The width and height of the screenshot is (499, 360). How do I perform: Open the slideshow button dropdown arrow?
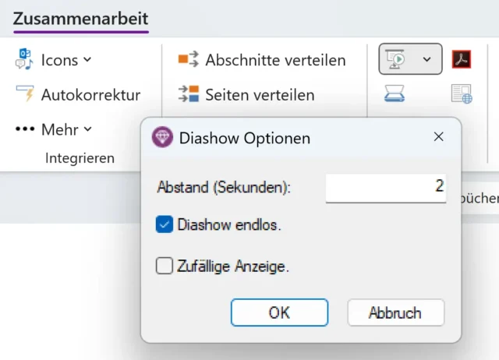click(x=426, y=59)
